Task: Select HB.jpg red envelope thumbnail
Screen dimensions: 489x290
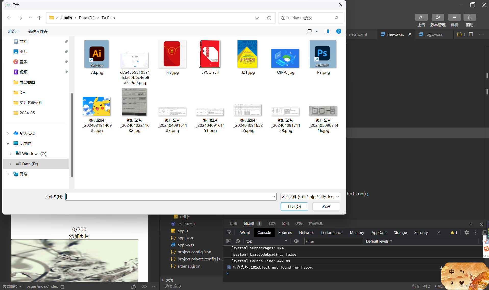Action: click(x=172, y=54)
